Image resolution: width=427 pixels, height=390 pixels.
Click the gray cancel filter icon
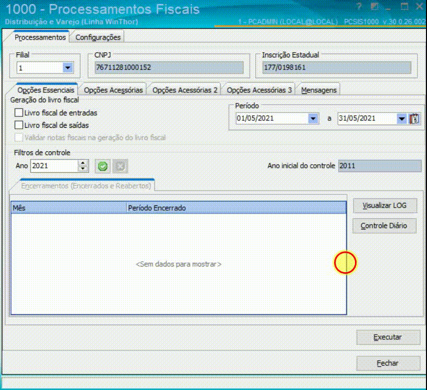pyautogui.click(x=121, y=166)
